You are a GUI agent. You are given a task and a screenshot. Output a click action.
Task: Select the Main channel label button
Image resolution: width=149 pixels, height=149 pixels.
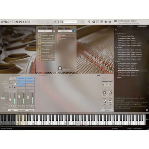[x=12, y=110]
